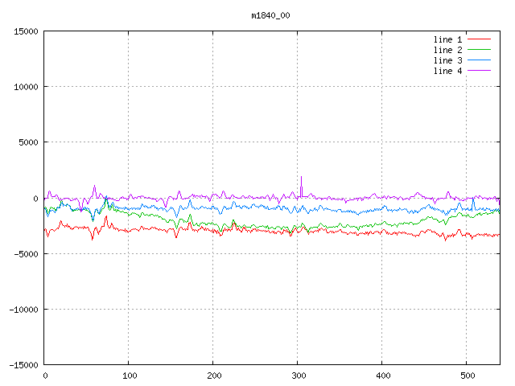Click the blue line 3 legend sample

click(479, 60)
